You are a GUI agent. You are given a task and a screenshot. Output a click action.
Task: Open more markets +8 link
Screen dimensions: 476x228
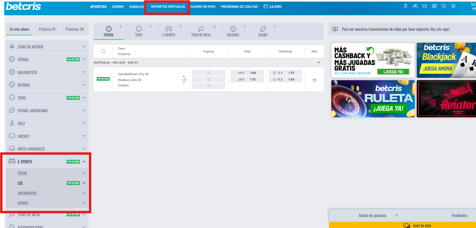[314, 80]
